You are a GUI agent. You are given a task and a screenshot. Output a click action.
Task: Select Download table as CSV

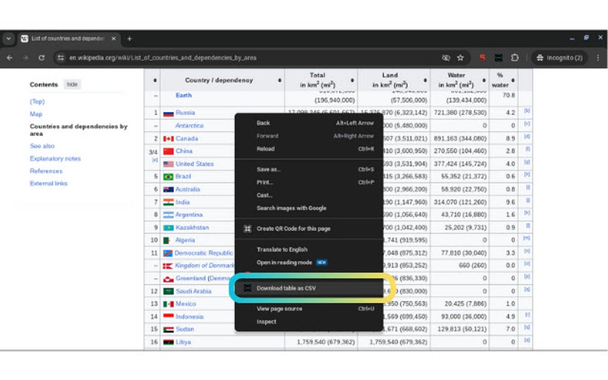point(285,288)
